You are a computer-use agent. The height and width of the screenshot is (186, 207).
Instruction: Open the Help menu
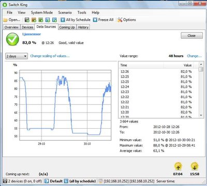pyautogui.click(x=95, y=12)
